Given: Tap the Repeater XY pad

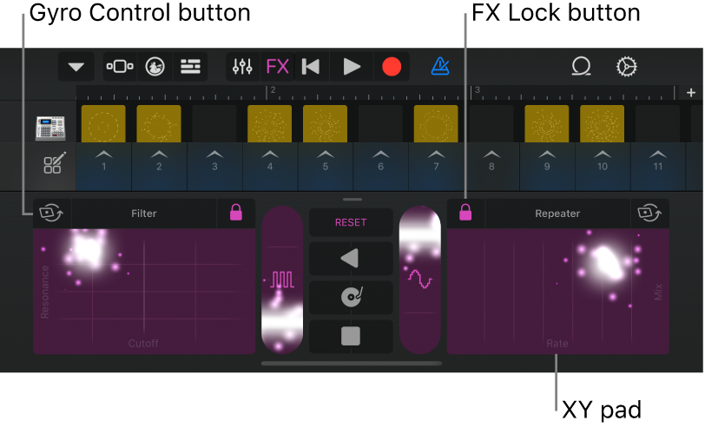Looking at the screenshot, I should 558,291.
